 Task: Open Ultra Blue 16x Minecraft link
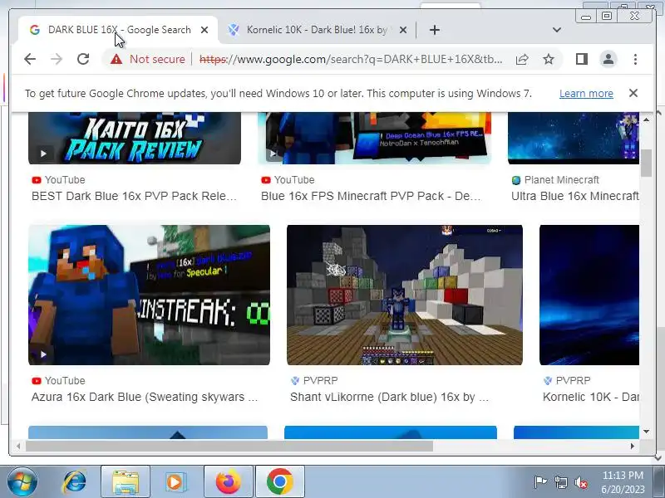point(575,196)
